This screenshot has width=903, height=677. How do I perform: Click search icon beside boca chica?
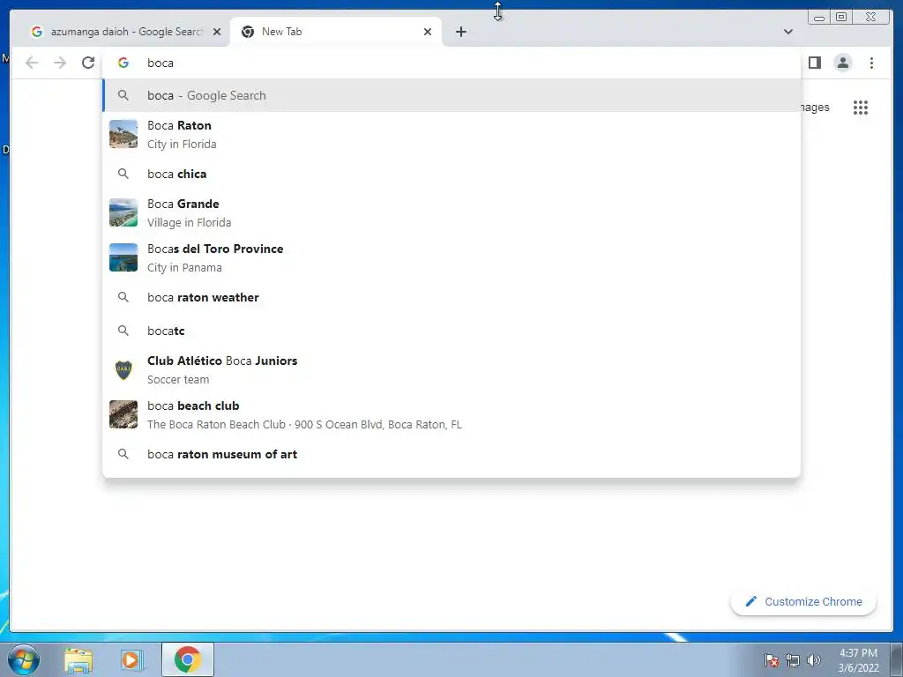click(x=123, y=174)
